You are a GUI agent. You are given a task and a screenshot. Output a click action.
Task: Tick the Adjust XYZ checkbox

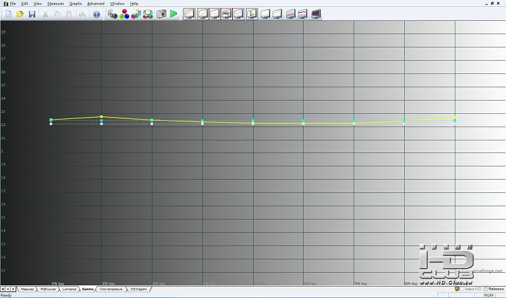[462, 289]
